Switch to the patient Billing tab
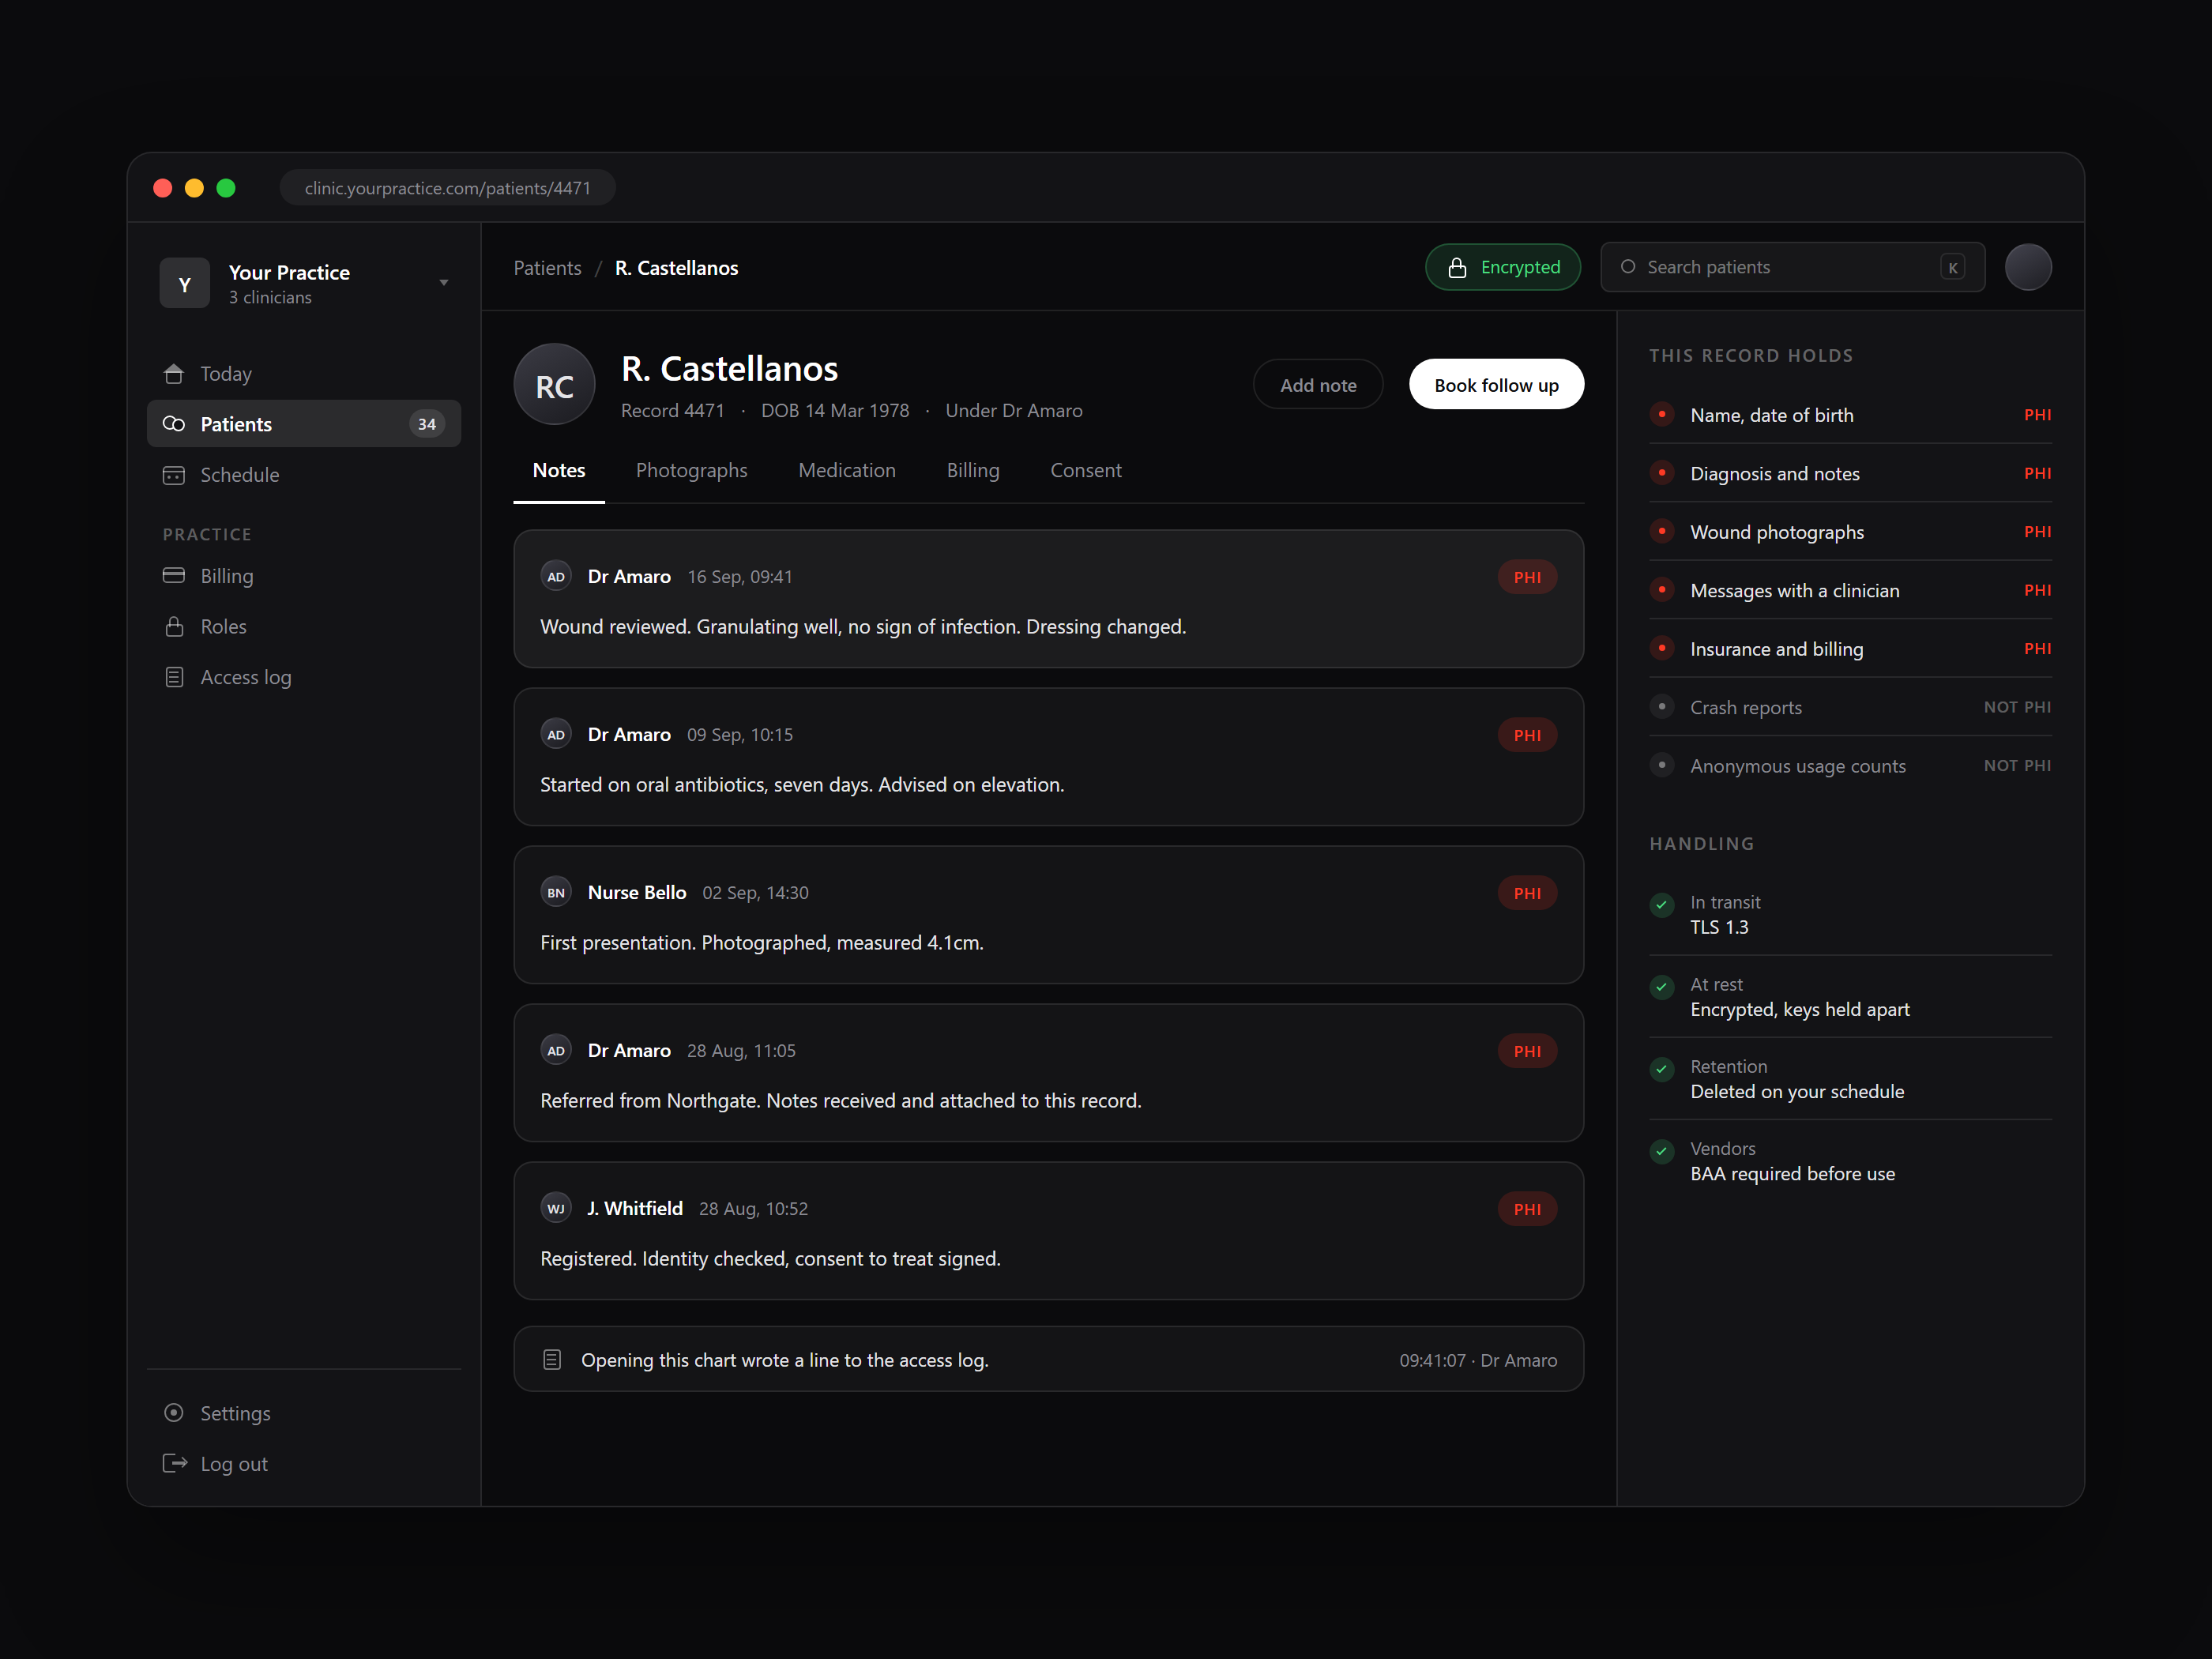 pyautogui.click(x=973, y=470)
